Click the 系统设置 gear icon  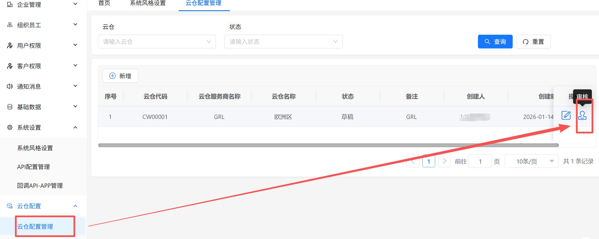[10, 127]
